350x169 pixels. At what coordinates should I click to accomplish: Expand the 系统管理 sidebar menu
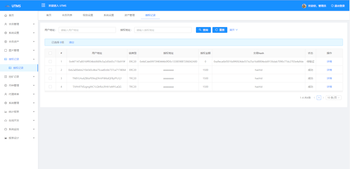pos(19,103)
